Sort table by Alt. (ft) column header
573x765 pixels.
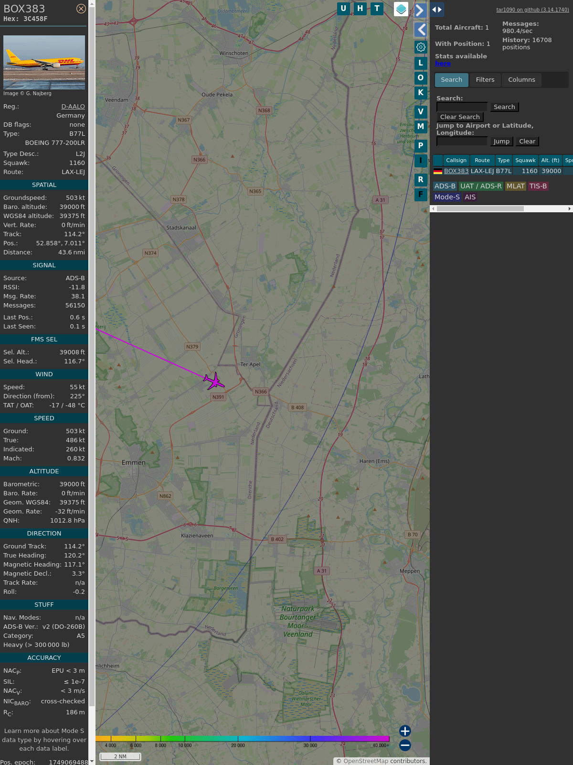point(550,160)
